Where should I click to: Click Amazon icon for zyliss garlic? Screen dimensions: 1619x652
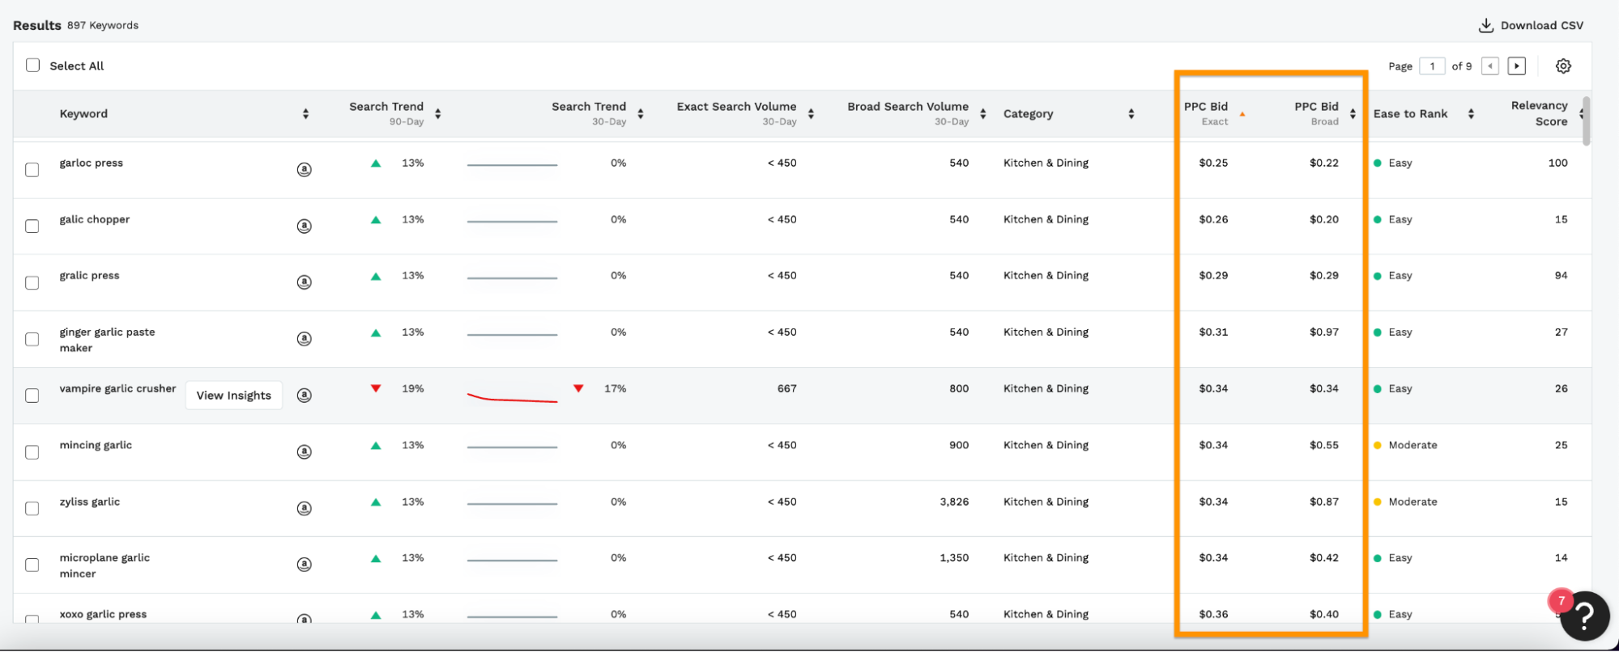305,509
